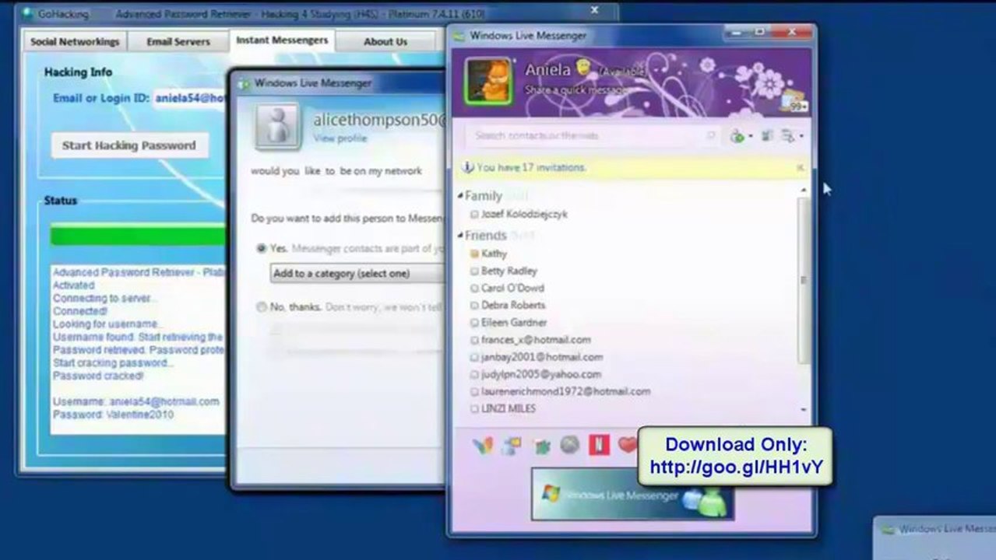The width and height of the screenshot is (996, 560).
Task: Click the MSN butterfly icon in bottom bar
Action: point(482,446)
